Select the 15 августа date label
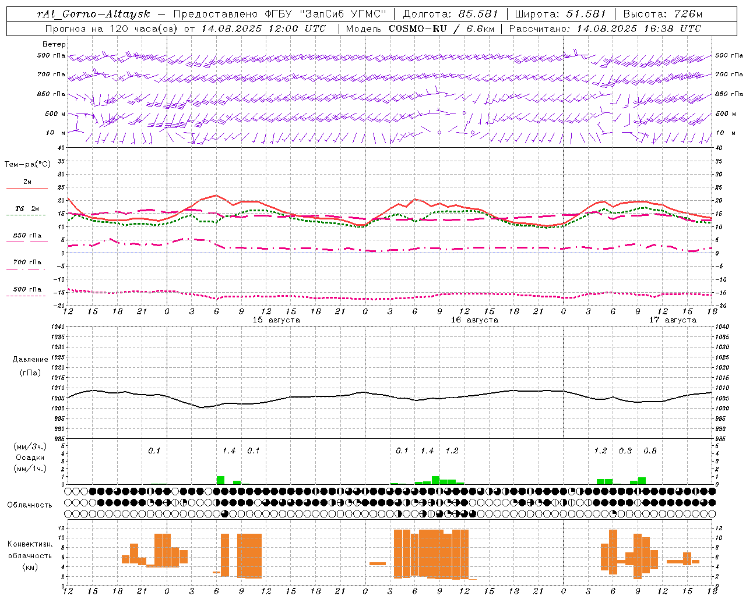Image resolution: width=746 pixels, height=596 pixels. click(276, 320)
